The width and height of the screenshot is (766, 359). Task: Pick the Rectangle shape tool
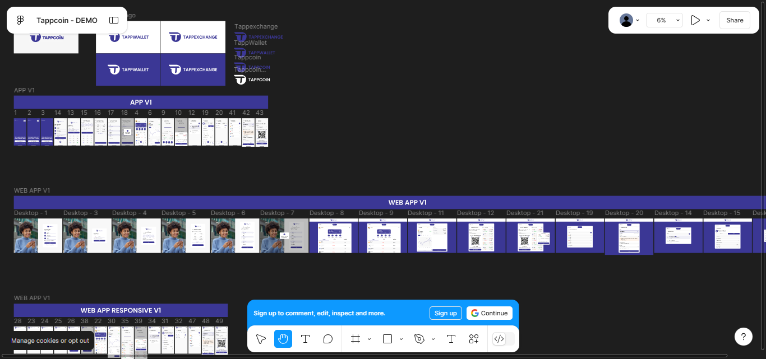point(387,339)
